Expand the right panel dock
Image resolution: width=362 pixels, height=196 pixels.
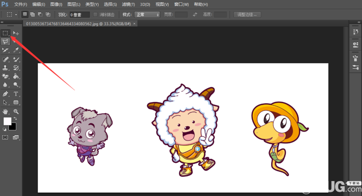359,22
